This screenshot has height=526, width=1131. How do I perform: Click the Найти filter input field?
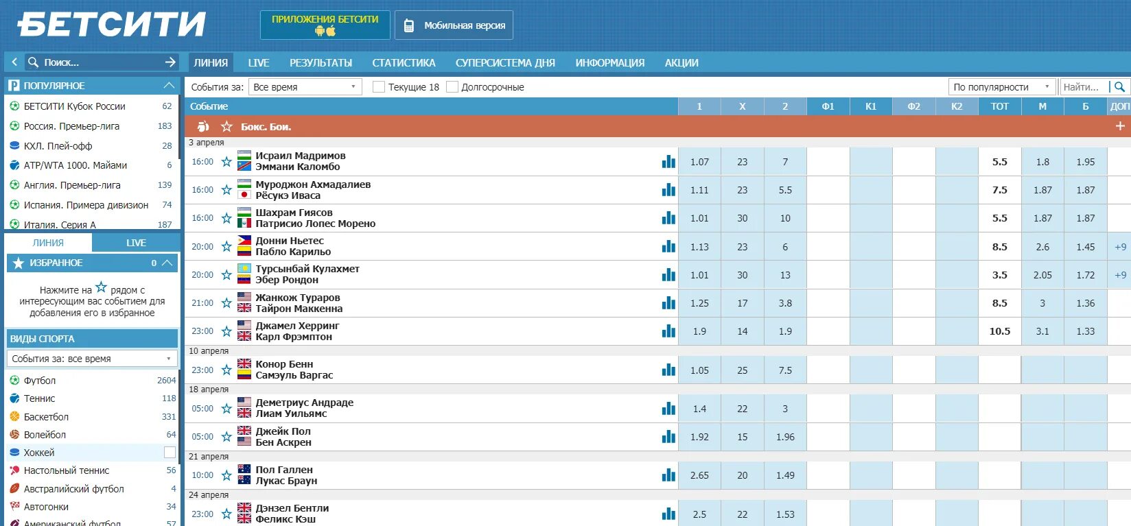tap(1084, 87)
